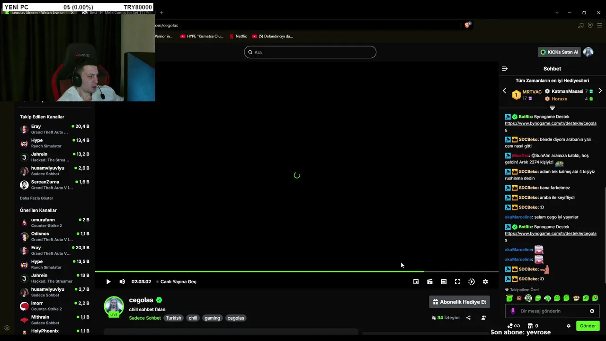Open video player settings gear
606x341 pixels.
coord(485,282)
